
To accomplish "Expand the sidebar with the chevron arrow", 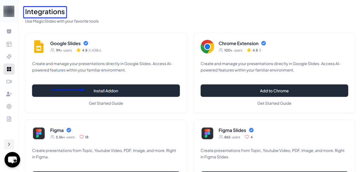I will click(9, 144).
